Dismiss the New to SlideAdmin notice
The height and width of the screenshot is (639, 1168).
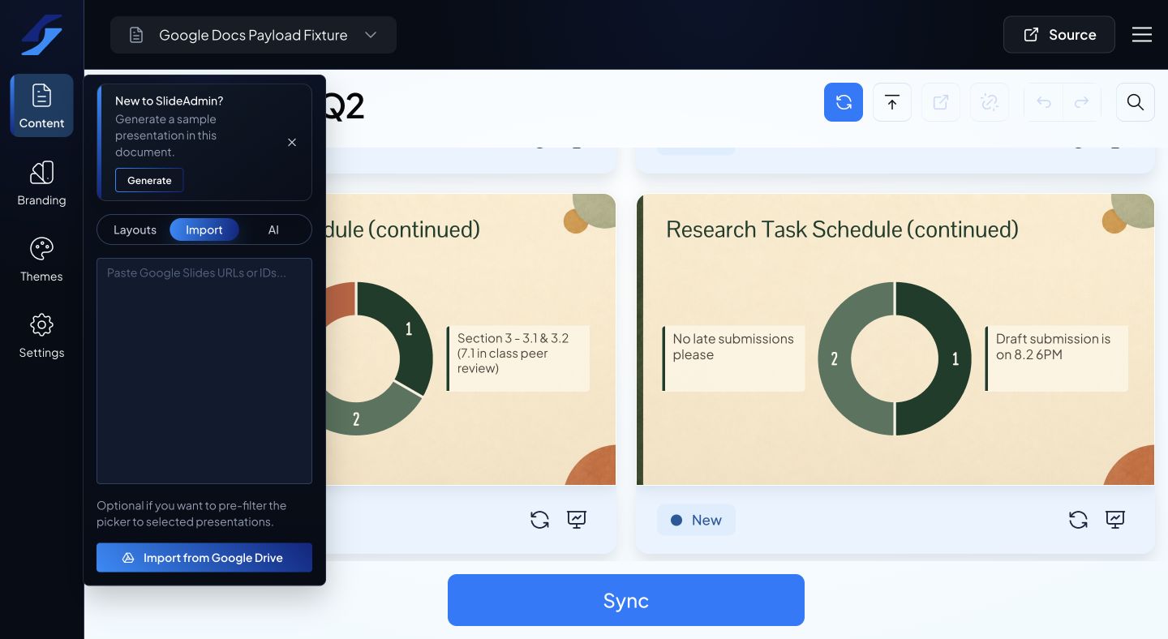pos(292,142)
